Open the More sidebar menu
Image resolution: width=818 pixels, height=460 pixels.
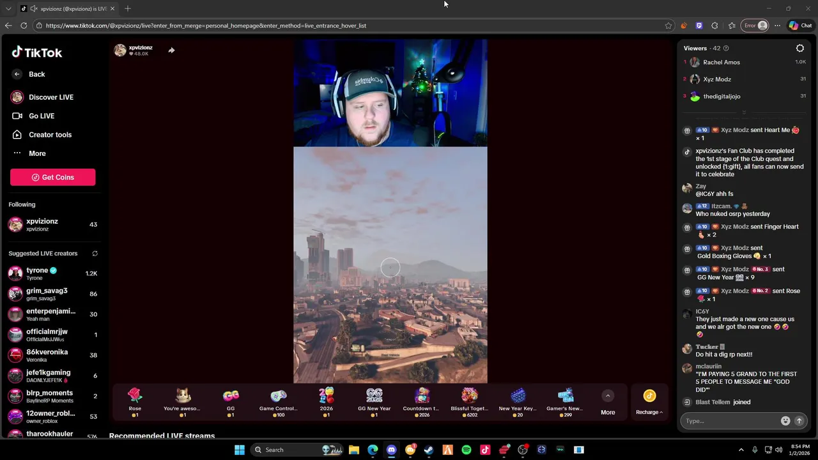29,153
